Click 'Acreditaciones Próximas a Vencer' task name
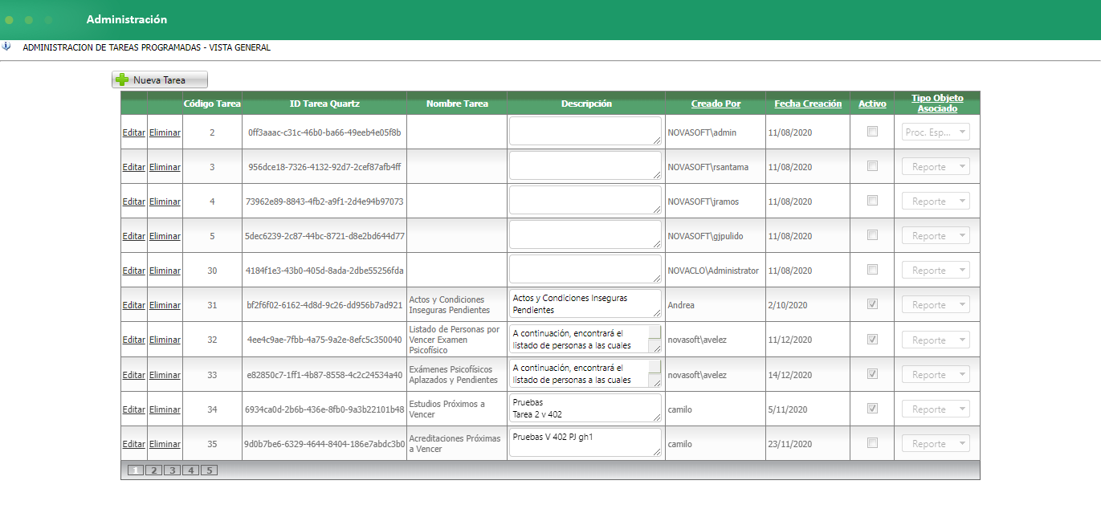1101x509 pixels. coord(455,444)
